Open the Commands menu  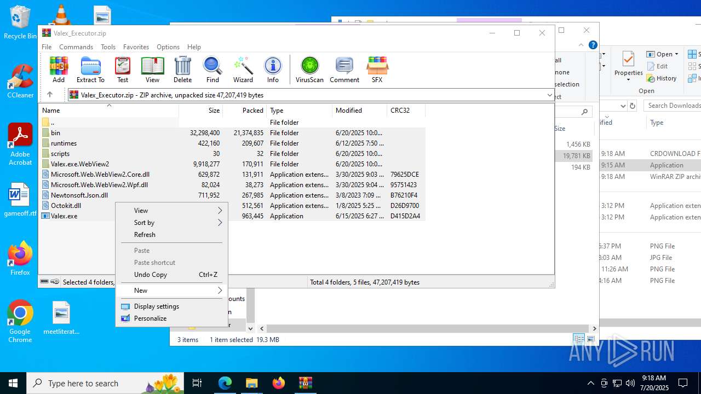click(76, 47)
